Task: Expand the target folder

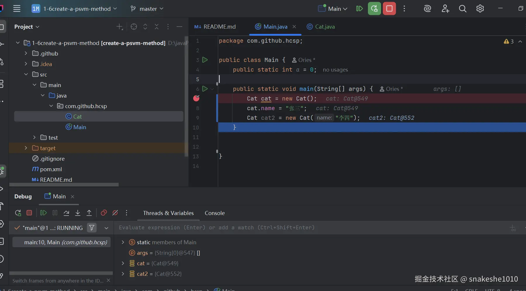Action: coord(26,148)
